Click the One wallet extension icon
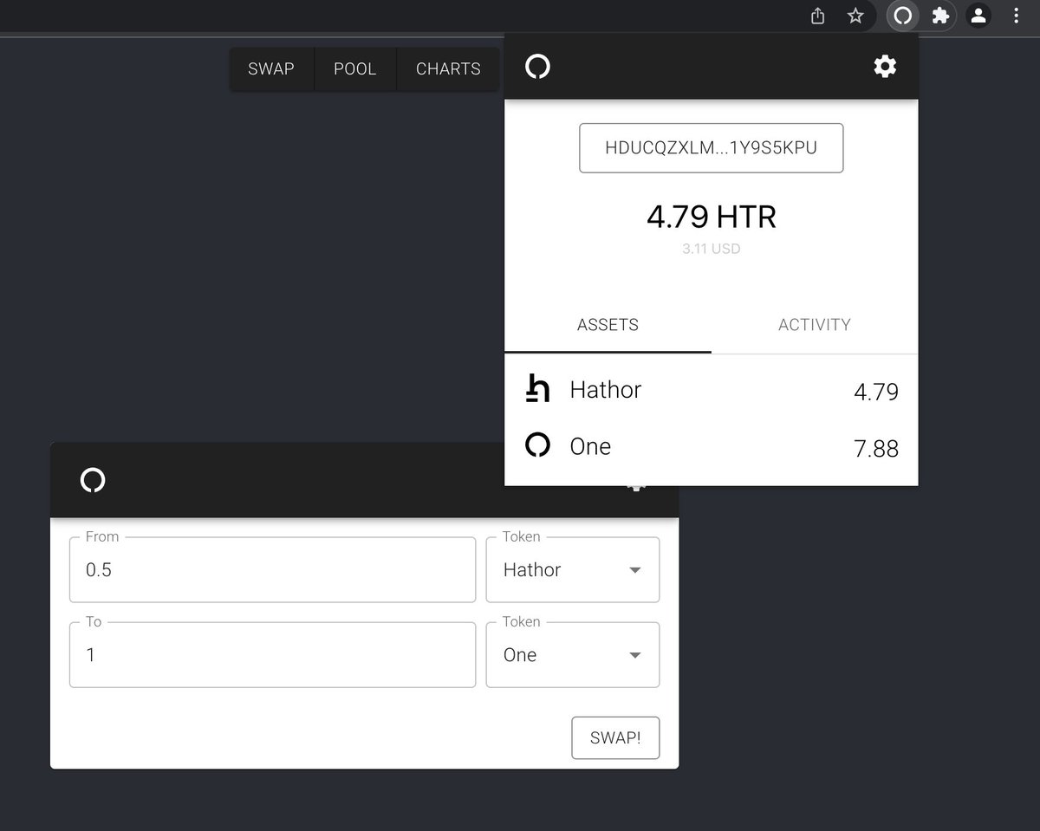The height and width of the screenshot is (831, 1040). point(903,16)
